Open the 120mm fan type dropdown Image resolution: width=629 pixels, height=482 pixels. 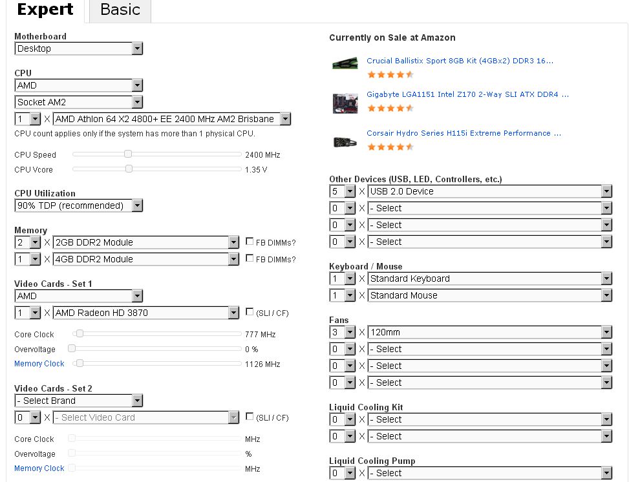click(489, 332)
